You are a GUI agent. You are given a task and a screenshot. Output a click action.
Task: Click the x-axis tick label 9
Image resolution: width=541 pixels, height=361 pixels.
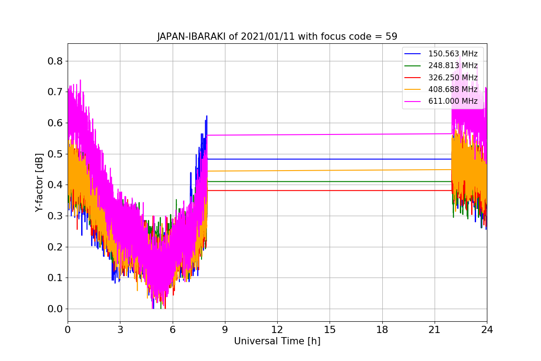pos(225,329)
